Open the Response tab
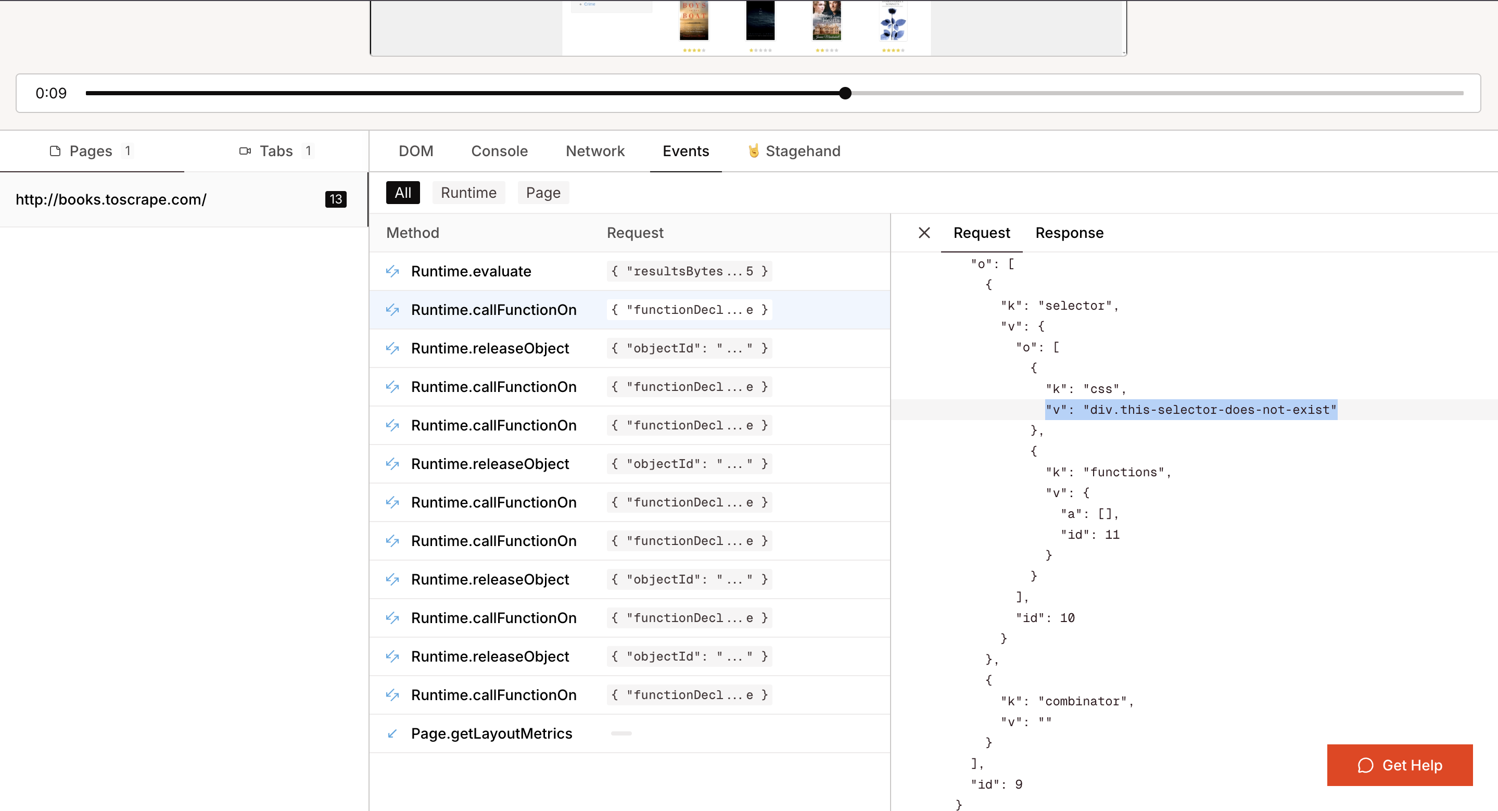The height and width of the screenshot is (811, 1498). (1069, 233)
